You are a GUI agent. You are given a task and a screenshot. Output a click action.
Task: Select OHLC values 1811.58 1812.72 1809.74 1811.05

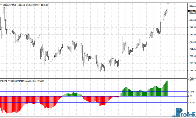(x=33, y=5)
